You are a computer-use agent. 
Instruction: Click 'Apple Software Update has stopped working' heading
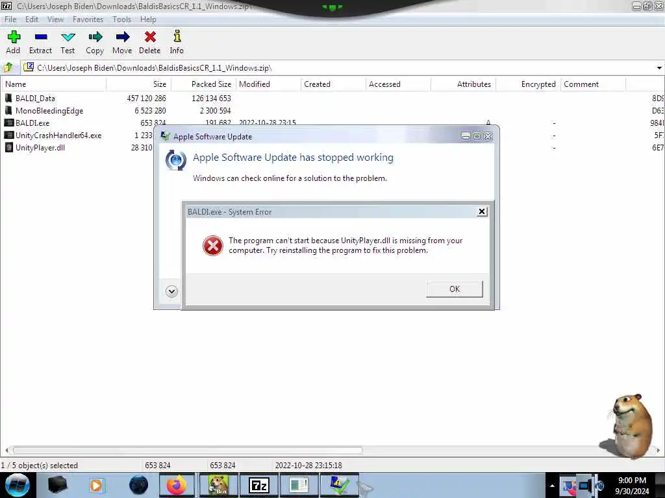click(293, 158)
